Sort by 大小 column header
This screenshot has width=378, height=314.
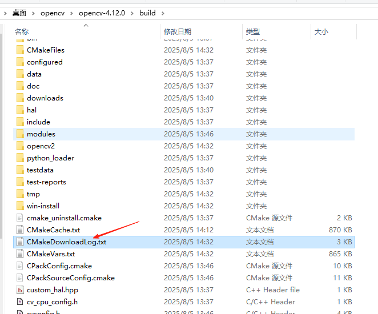321,31
